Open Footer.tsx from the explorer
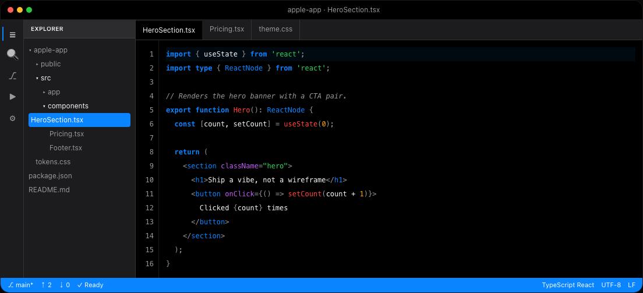Screen dimensions: 643x293 click(80, 148)
